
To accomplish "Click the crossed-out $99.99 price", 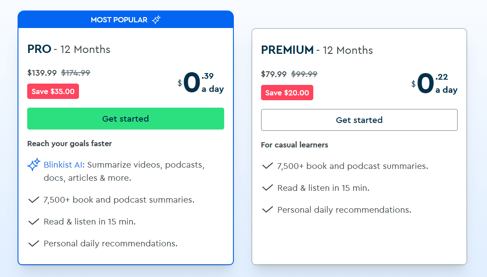I will [x=304, y=74].
